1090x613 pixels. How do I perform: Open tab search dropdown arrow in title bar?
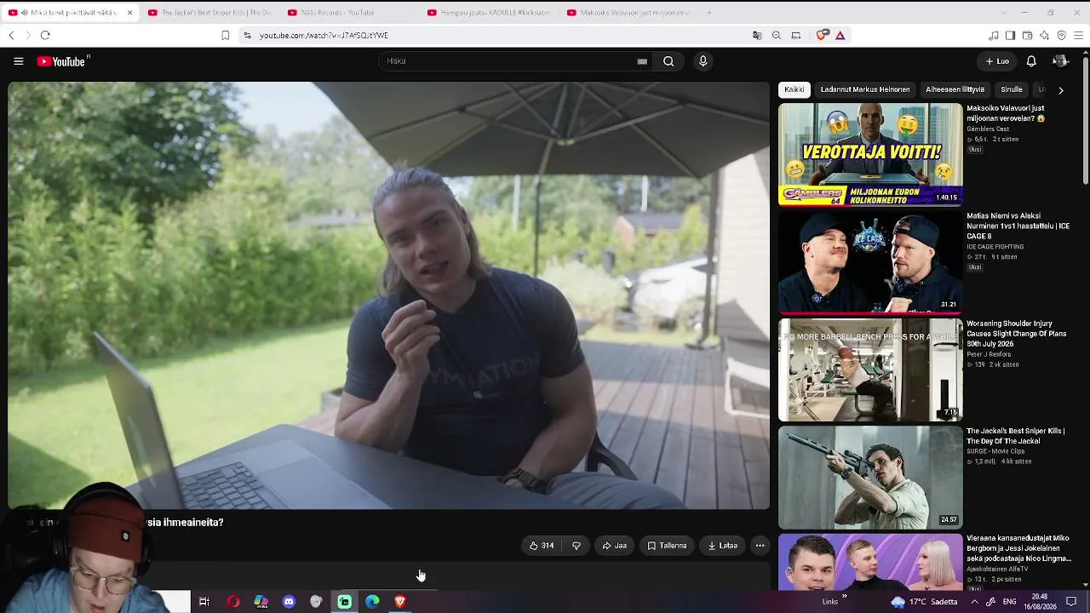[x=1004, y=13]
